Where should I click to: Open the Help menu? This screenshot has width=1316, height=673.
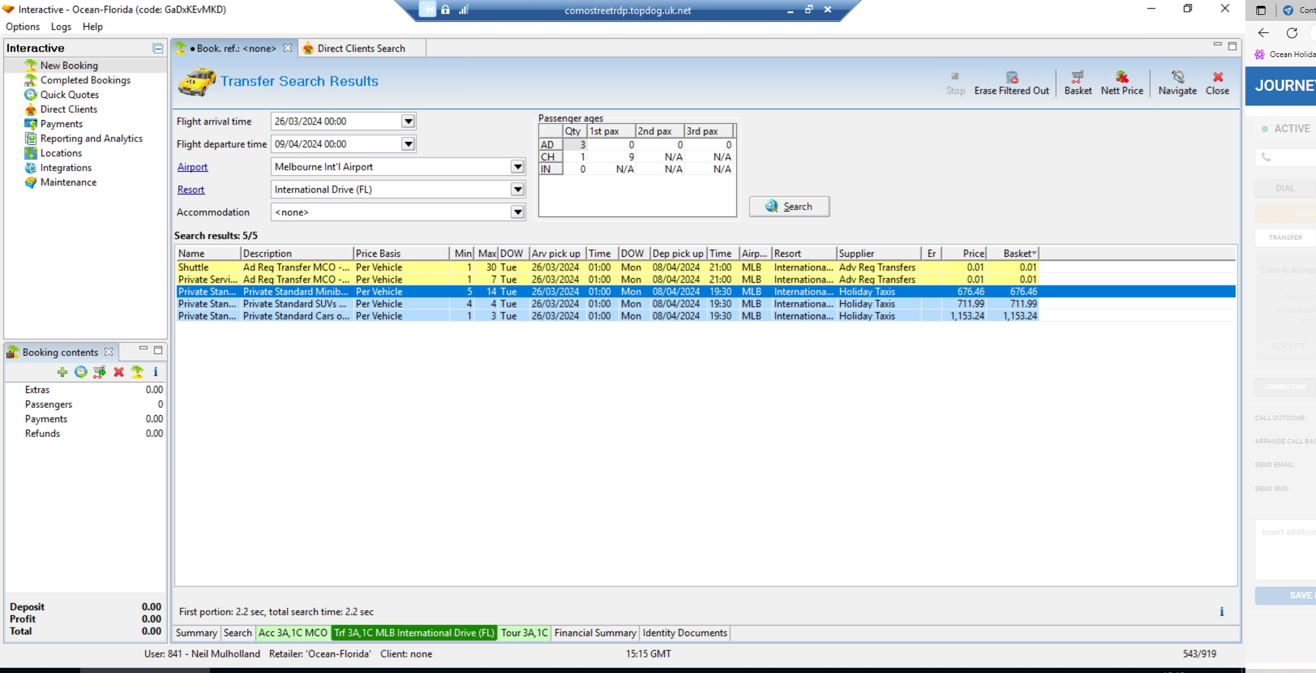pyautogui.click(x=92, y=27)
